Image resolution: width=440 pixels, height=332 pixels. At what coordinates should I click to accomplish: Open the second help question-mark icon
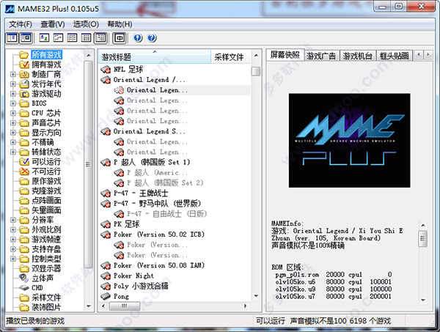(152, 37)
